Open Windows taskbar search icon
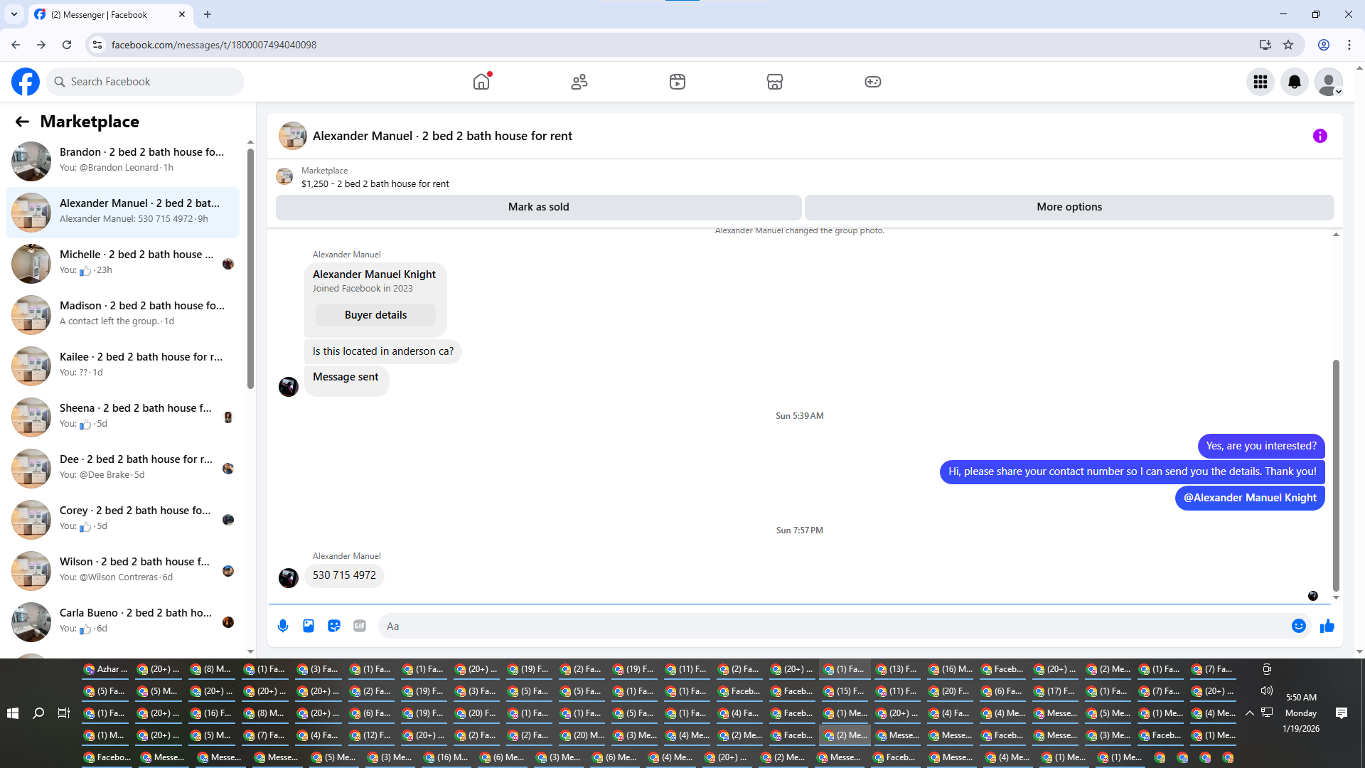1365x768 pixels. click(x=38, y=713)
